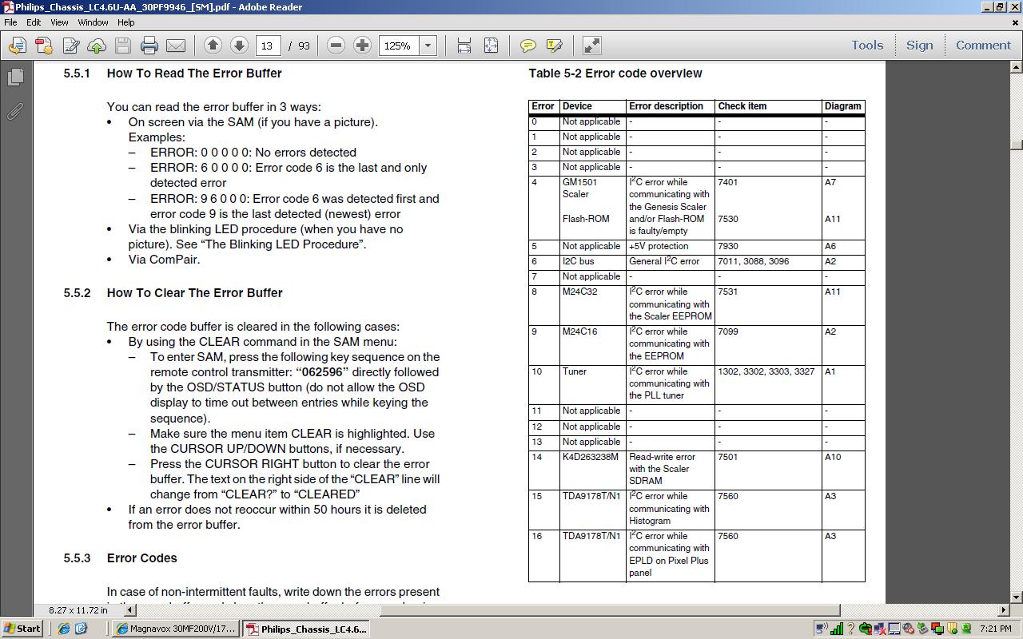Switch to read mode with the expand arrows icon

(x=592, y=46)
